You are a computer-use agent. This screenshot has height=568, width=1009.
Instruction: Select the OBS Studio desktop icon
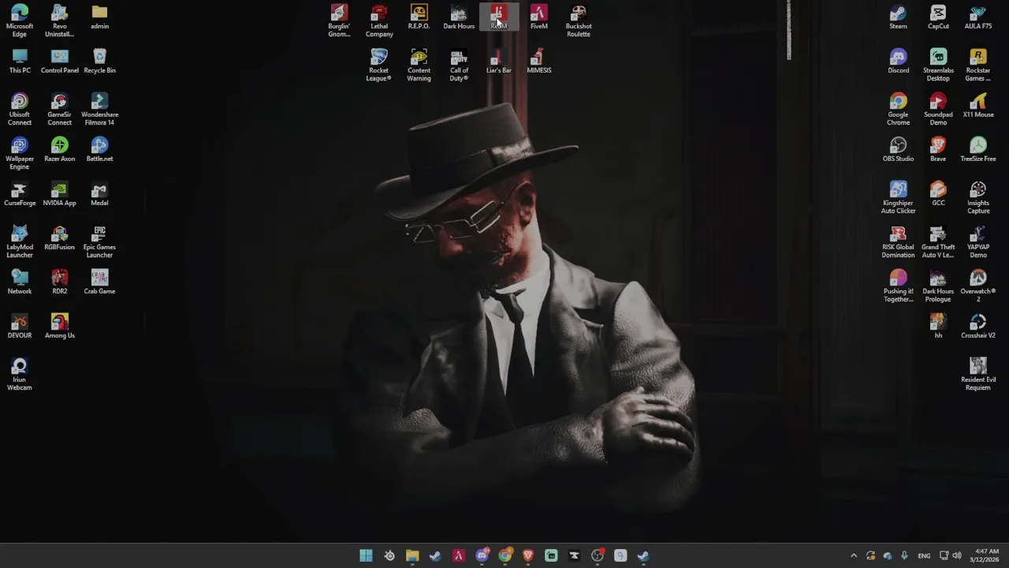(x=898, y=150)
